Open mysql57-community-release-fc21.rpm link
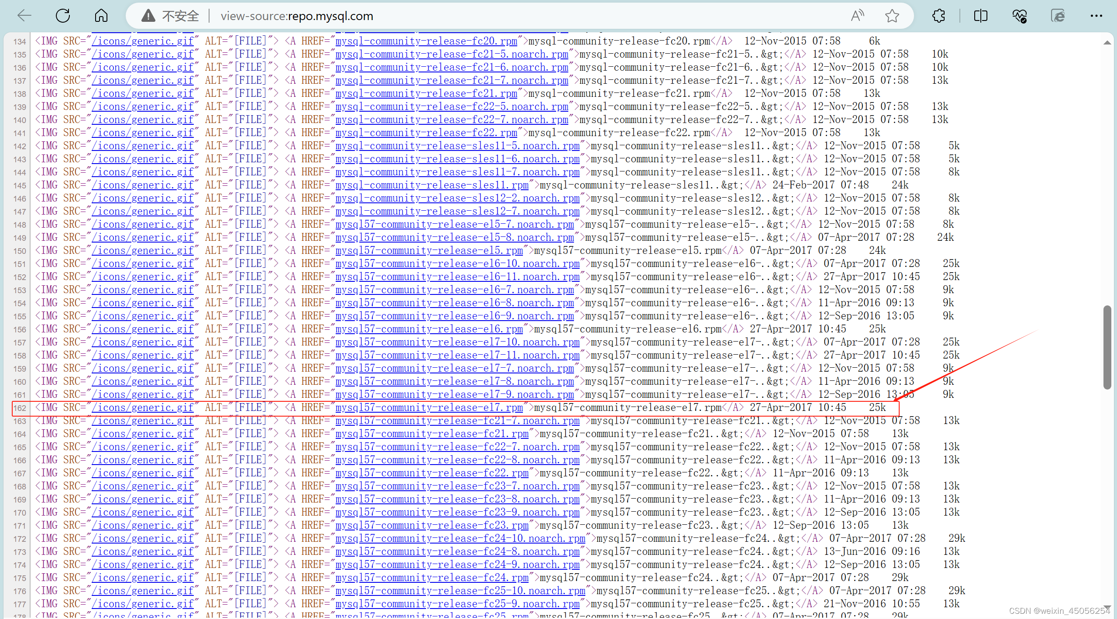 point(432,434)
